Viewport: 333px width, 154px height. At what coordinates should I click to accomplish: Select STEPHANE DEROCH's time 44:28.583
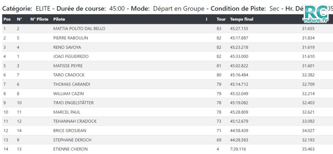pyautogui.click(x=239, y=140)
